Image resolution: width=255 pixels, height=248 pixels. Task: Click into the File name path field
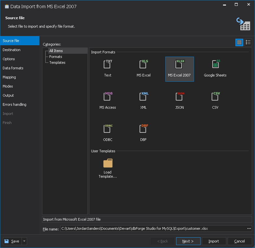tap(153, 228)
